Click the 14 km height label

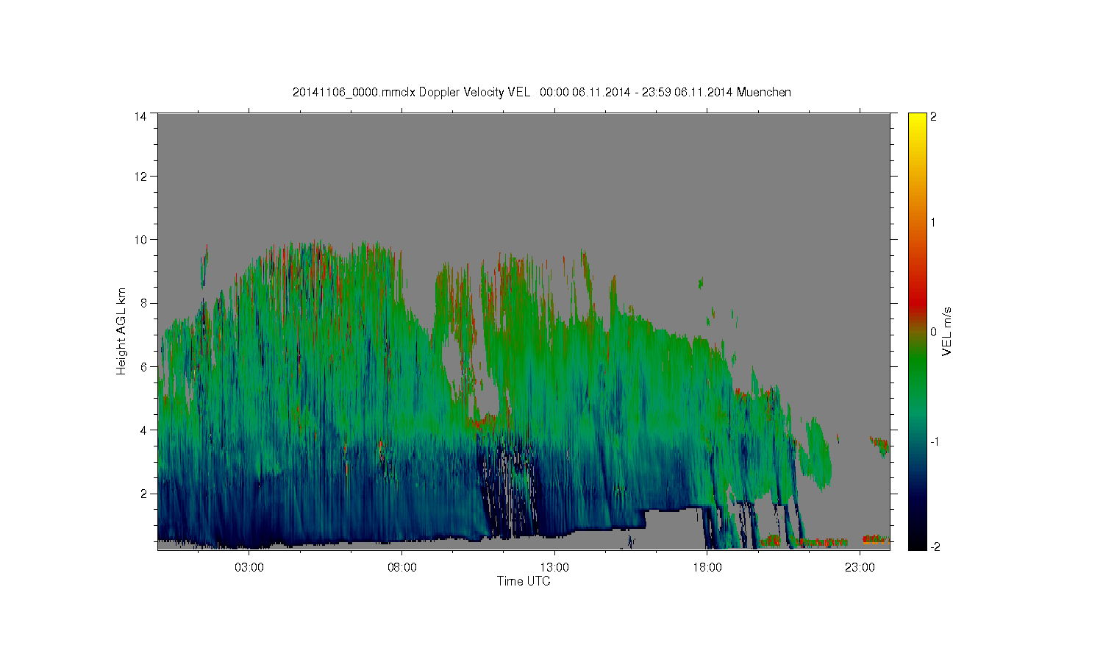coord(140,116)
